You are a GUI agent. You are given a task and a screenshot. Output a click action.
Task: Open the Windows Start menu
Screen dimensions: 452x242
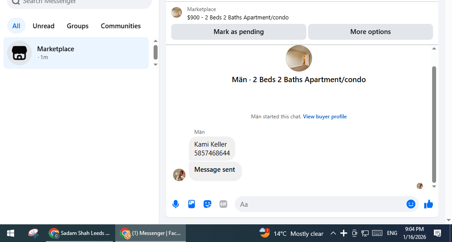[11, 233]
